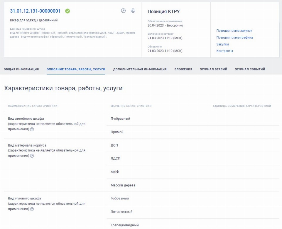Click the Наименование характеристики column header
The image size is (282, 229).
(x=33, y=106)
